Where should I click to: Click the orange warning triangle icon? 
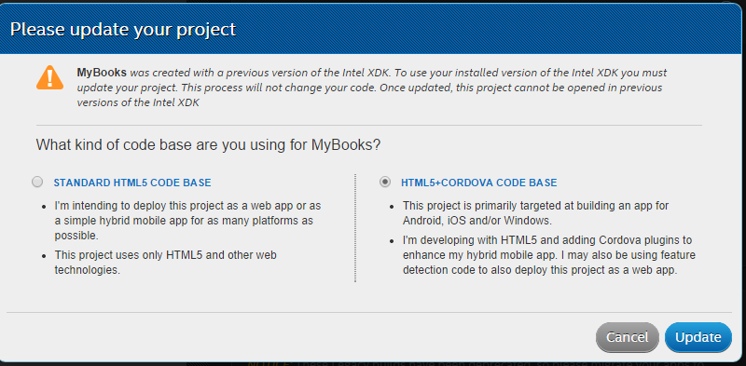(x=50, y=77)
